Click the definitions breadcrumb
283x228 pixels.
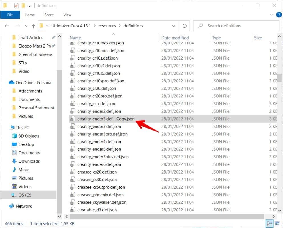coord(133,26)
